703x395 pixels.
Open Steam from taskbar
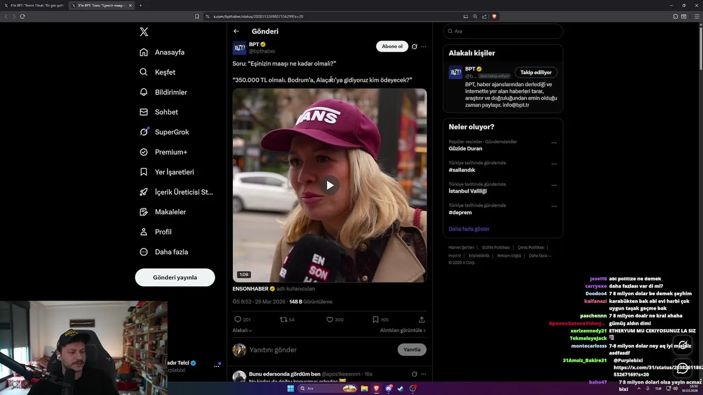(x=400, y=388)
